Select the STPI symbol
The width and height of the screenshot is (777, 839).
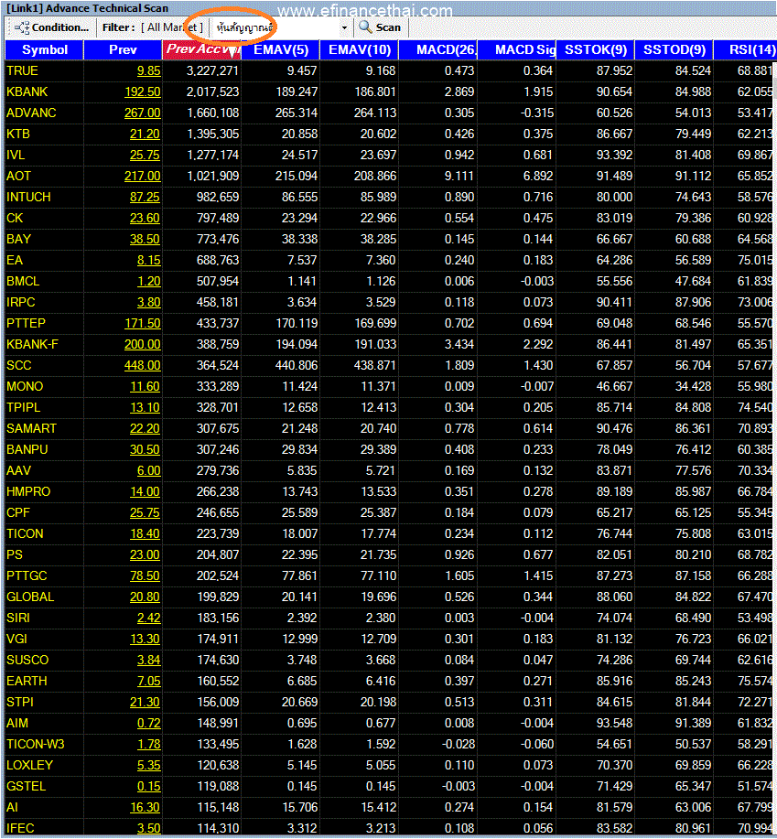coord(20,702)
